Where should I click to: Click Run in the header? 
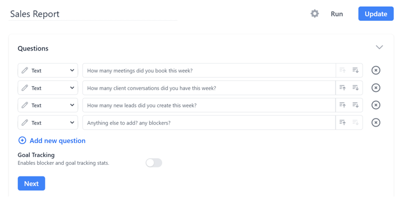click(x=337, y=14)
